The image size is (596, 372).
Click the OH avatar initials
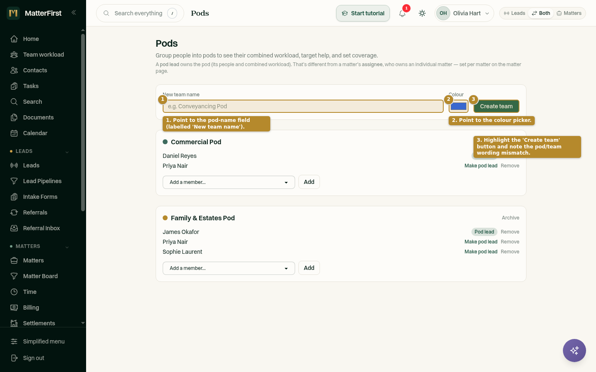[x=443, y=13]
